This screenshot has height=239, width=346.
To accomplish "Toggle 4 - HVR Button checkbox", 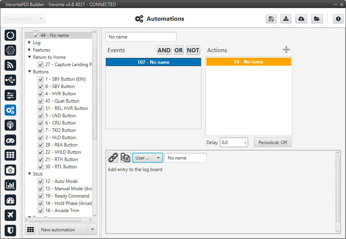I will [41, 94].
